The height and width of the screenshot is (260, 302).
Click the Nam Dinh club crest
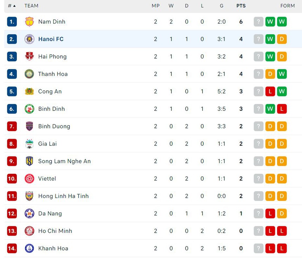30,21
